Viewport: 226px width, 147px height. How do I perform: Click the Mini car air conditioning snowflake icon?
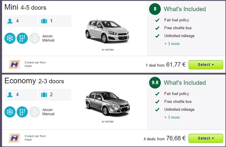click(x=10, y=38)
